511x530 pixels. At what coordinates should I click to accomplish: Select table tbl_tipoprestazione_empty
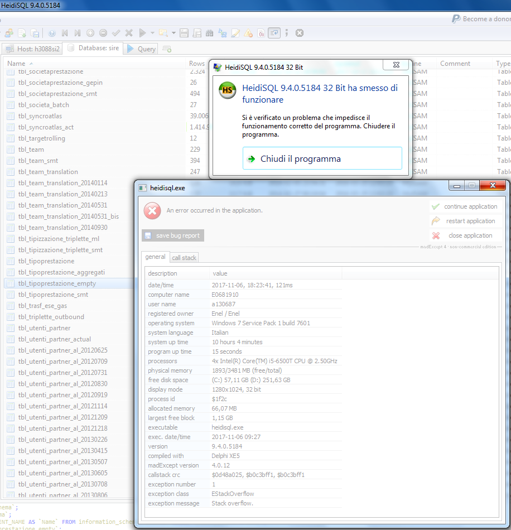tap(57, 283)
